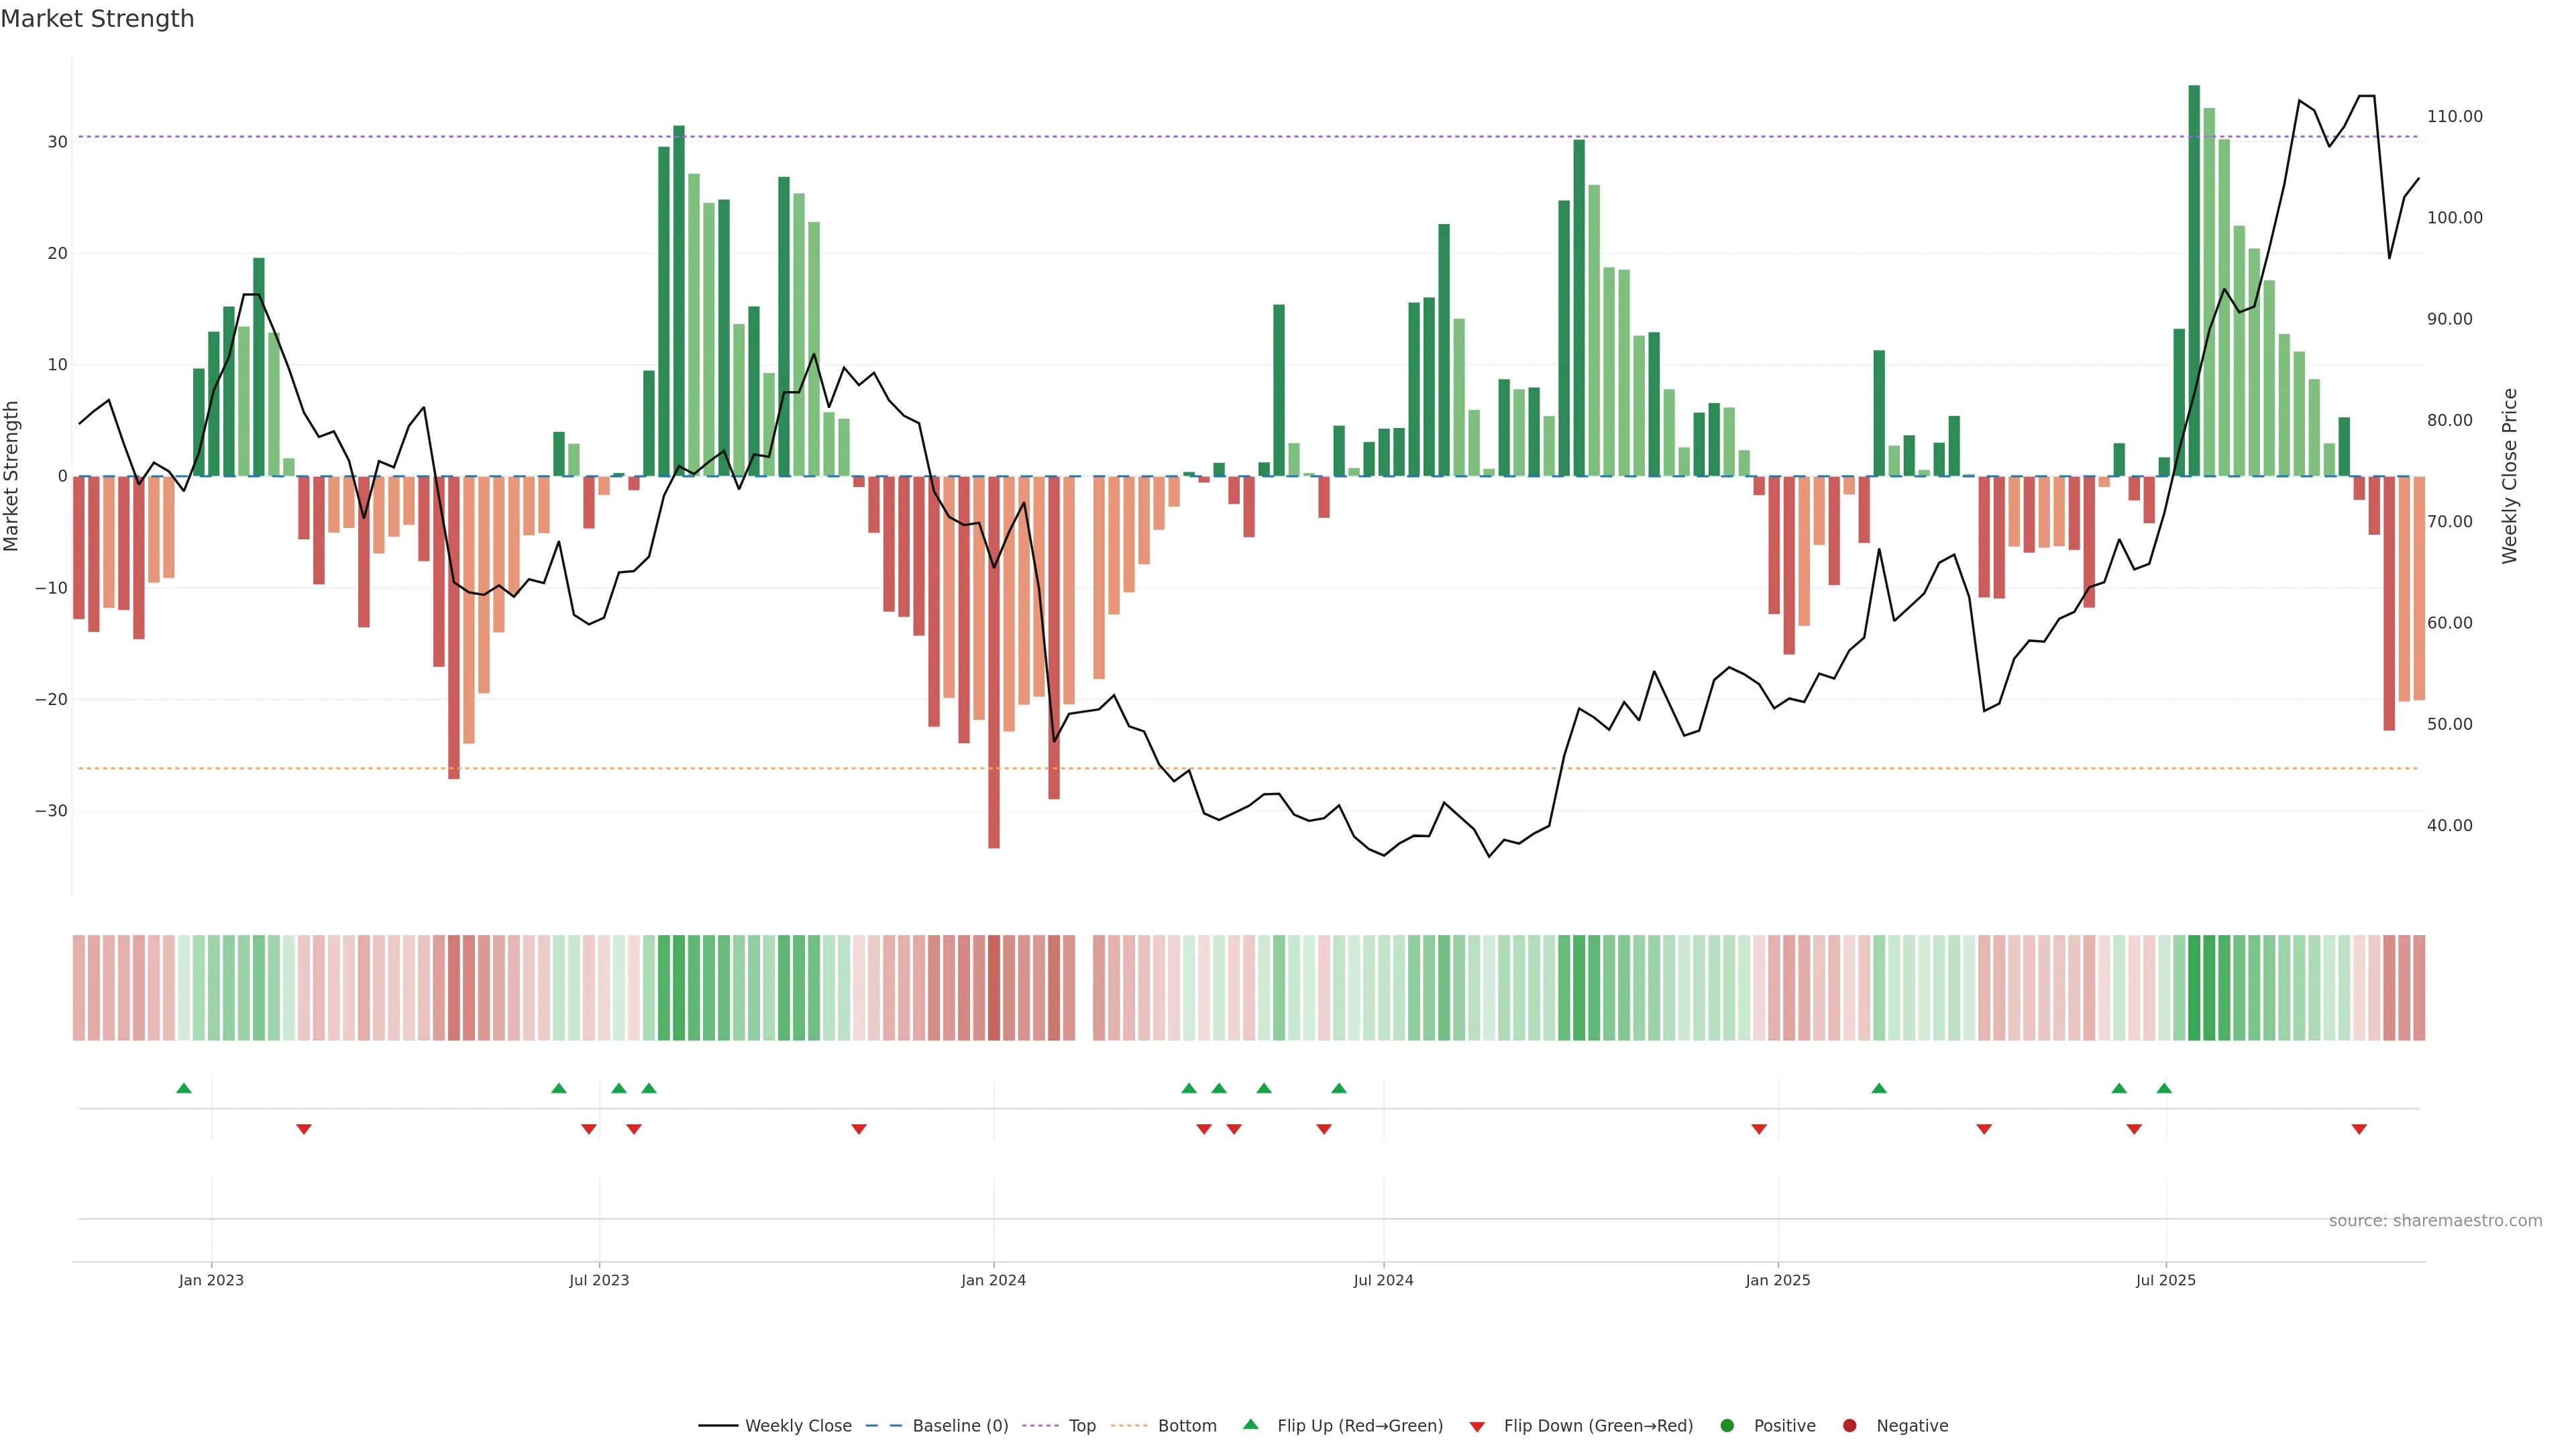
Task: Click the leftmost green flip-up triangle marker
Action: [184, 1088]
